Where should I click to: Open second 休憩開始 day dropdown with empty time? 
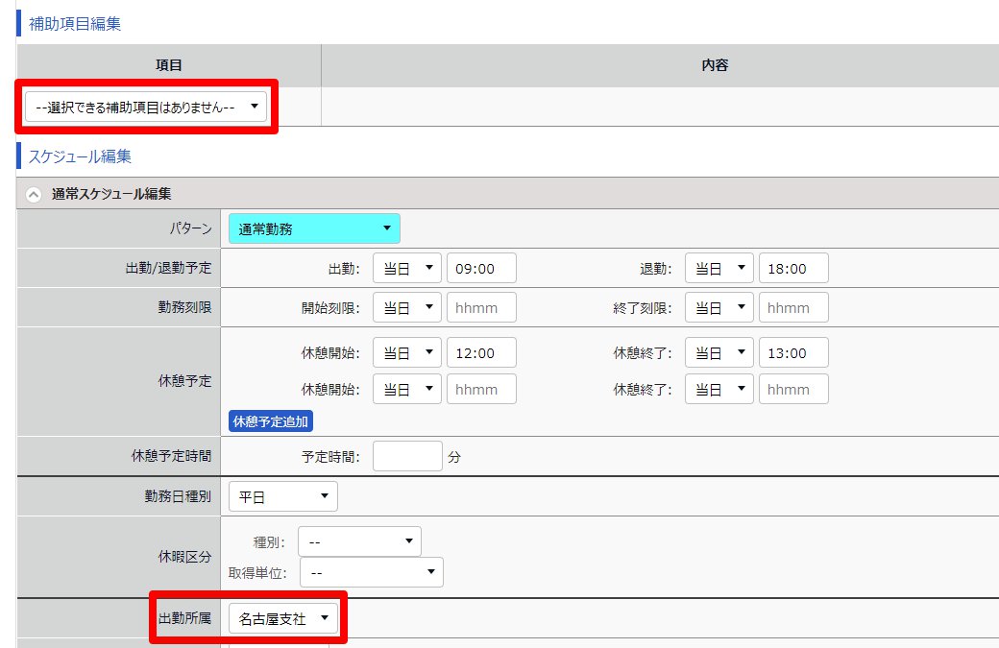coord(407,389)
